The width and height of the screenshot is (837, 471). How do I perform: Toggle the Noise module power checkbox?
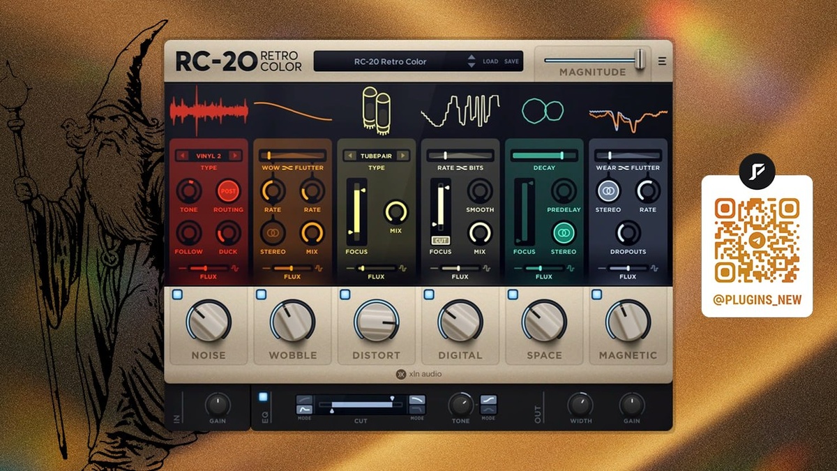point(177,294)
